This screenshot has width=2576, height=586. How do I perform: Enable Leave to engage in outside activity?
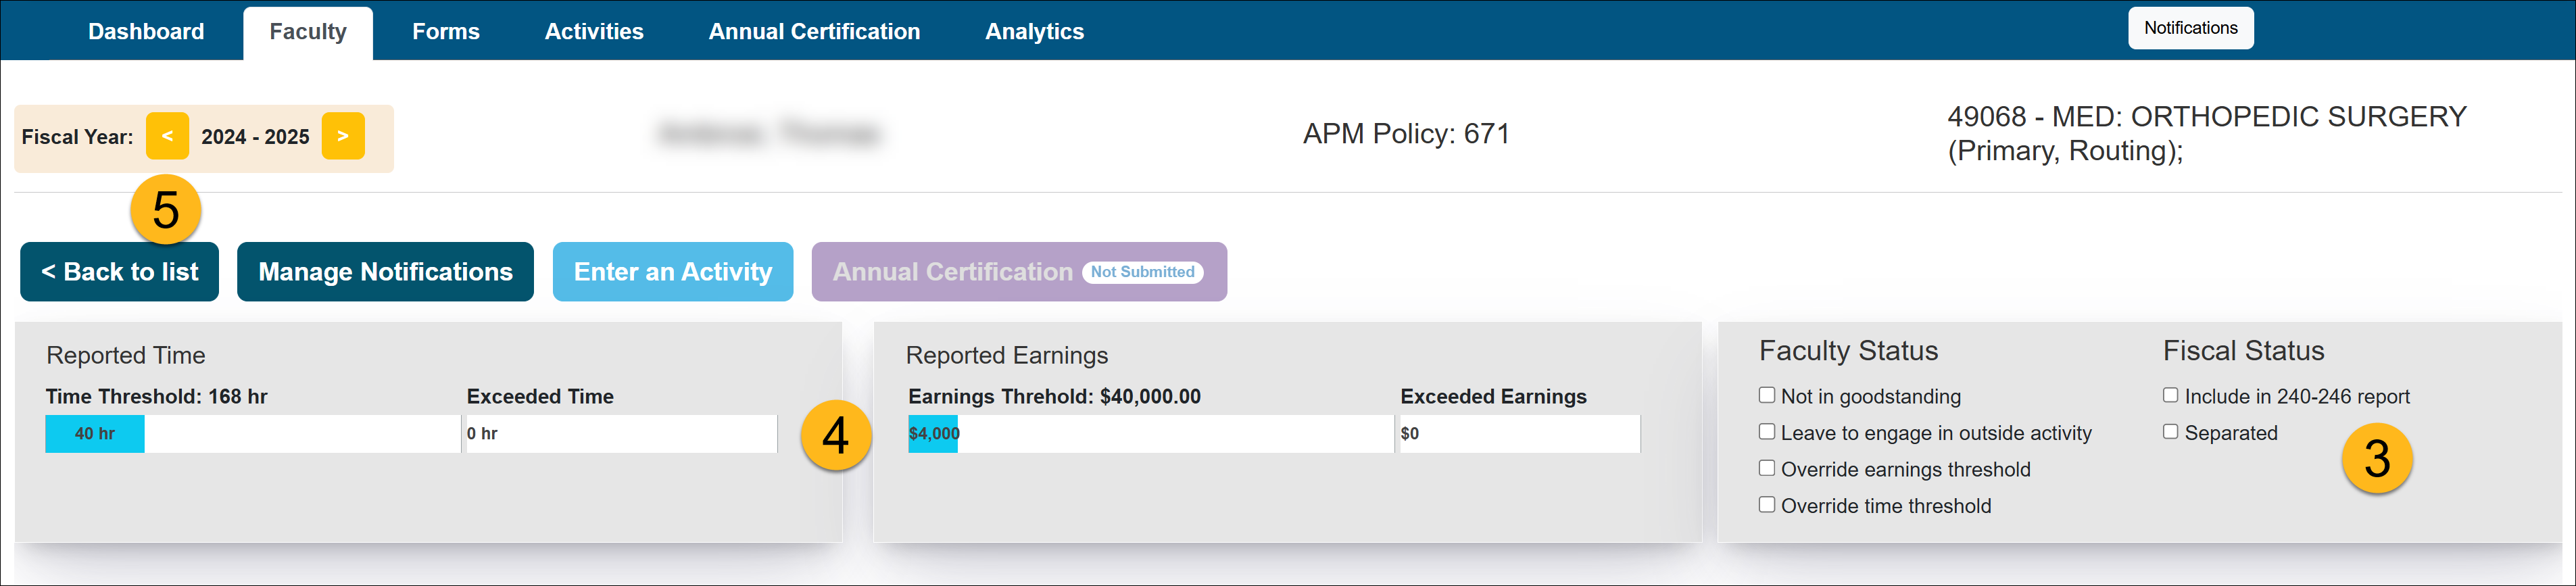1767,432
